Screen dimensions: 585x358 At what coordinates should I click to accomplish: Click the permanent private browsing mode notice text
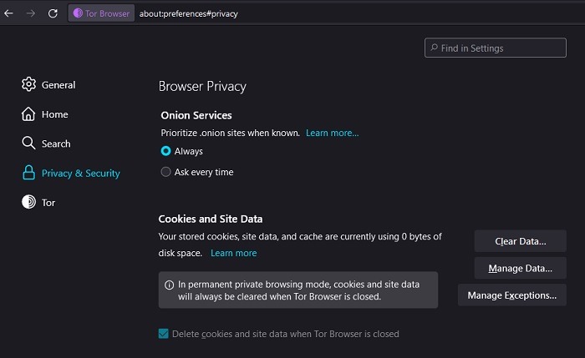pyautogui.click(x=298, y=290)
